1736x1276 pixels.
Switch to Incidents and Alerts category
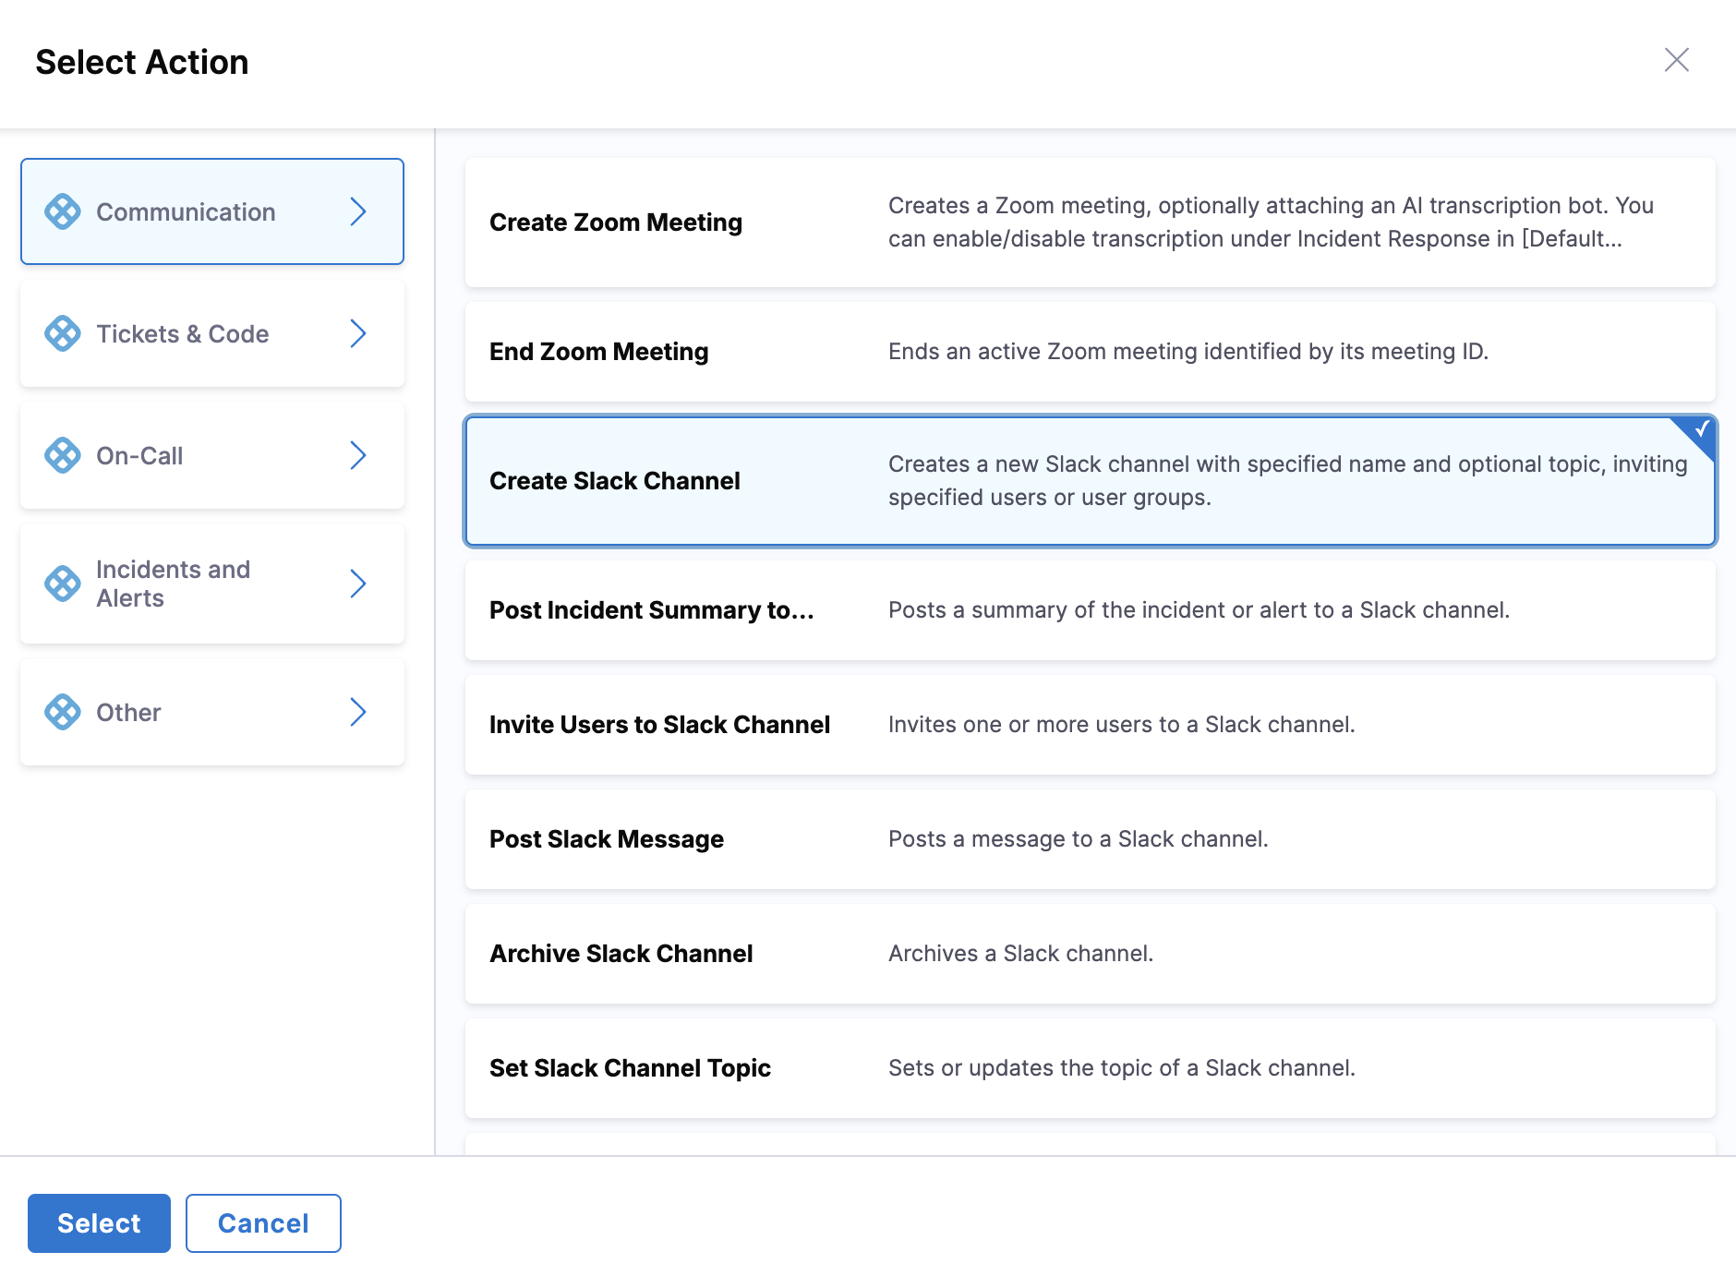click(x=212, y=584)
